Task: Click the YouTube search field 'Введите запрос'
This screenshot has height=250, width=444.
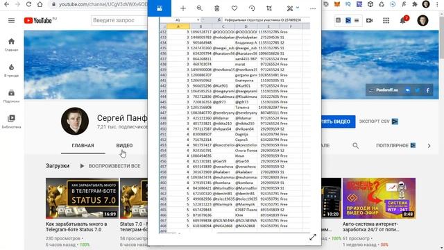Action: (119, 20)
